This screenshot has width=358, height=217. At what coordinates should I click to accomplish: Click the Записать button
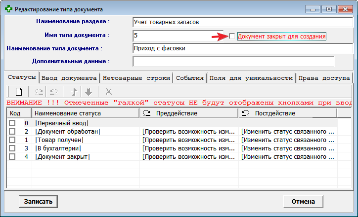click(x=38, y=202)
